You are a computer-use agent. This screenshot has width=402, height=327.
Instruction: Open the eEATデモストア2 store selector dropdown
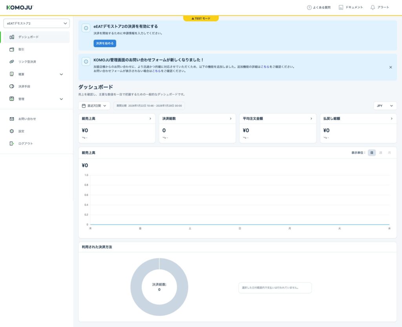(37, 24)
